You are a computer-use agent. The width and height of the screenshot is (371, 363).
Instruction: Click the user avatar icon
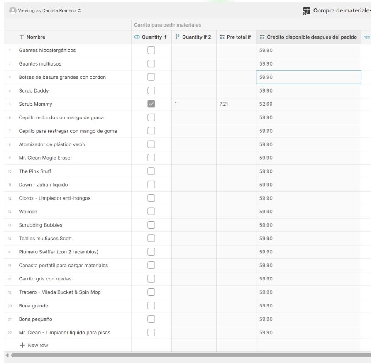(x=13, y=11)
